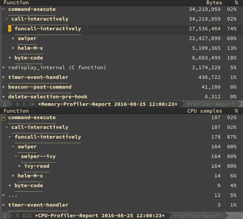Open funcall-interactively function link in CPU report
The width and height of the screenshot is (243, 219).
48,137
